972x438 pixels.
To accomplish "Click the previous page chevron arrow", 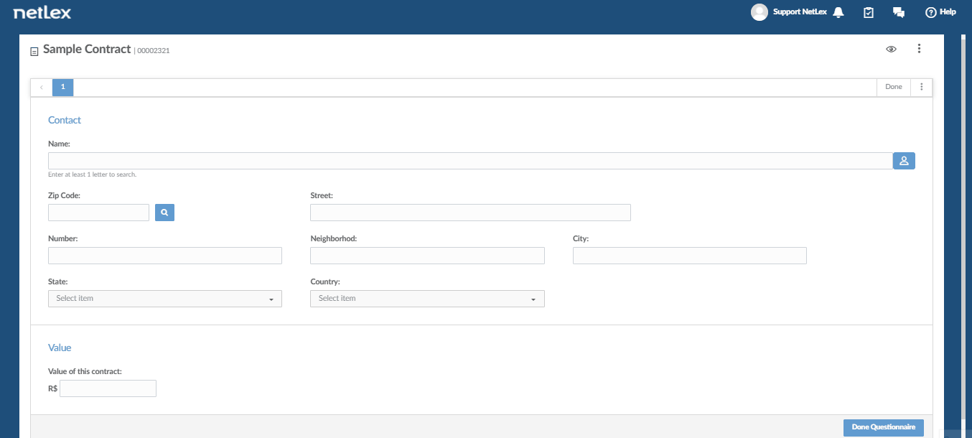I will [x=42, y=88].
